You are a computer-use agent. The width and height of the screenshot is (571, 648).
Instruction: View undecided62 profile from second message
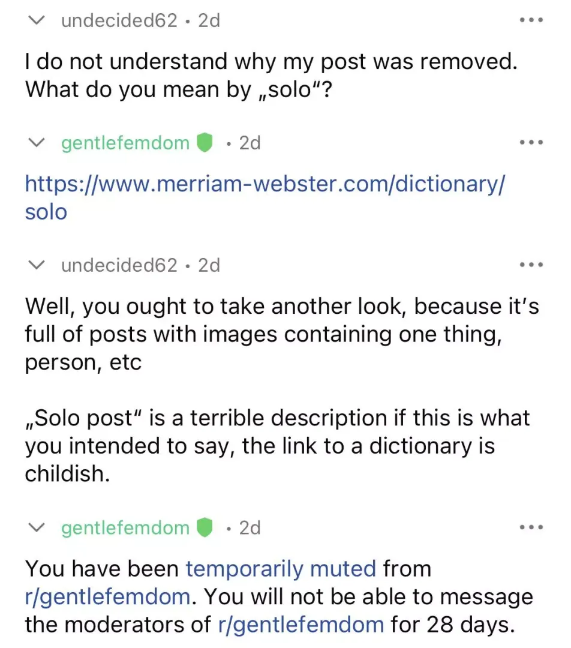[x=119, y=265]
